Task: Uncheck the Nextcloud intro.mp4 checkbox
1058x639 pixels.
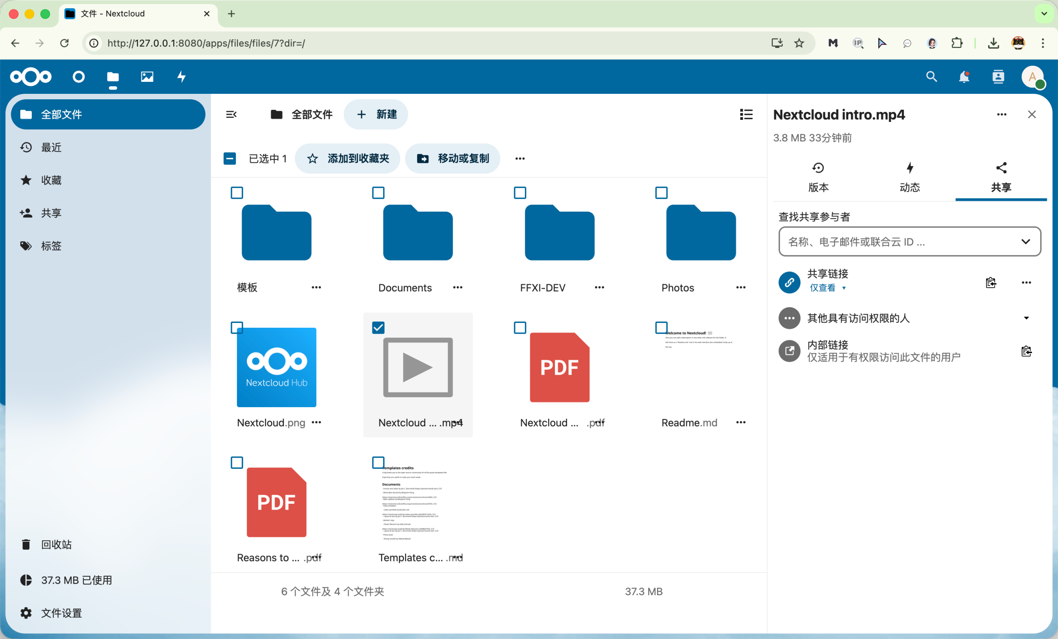Action: [378, 328]
